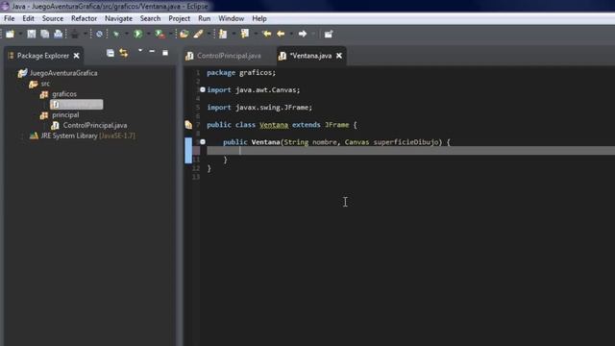Click the white Forward navigation arrow
Viewport: 615px width, 346px height.
[x=303, y=35]
